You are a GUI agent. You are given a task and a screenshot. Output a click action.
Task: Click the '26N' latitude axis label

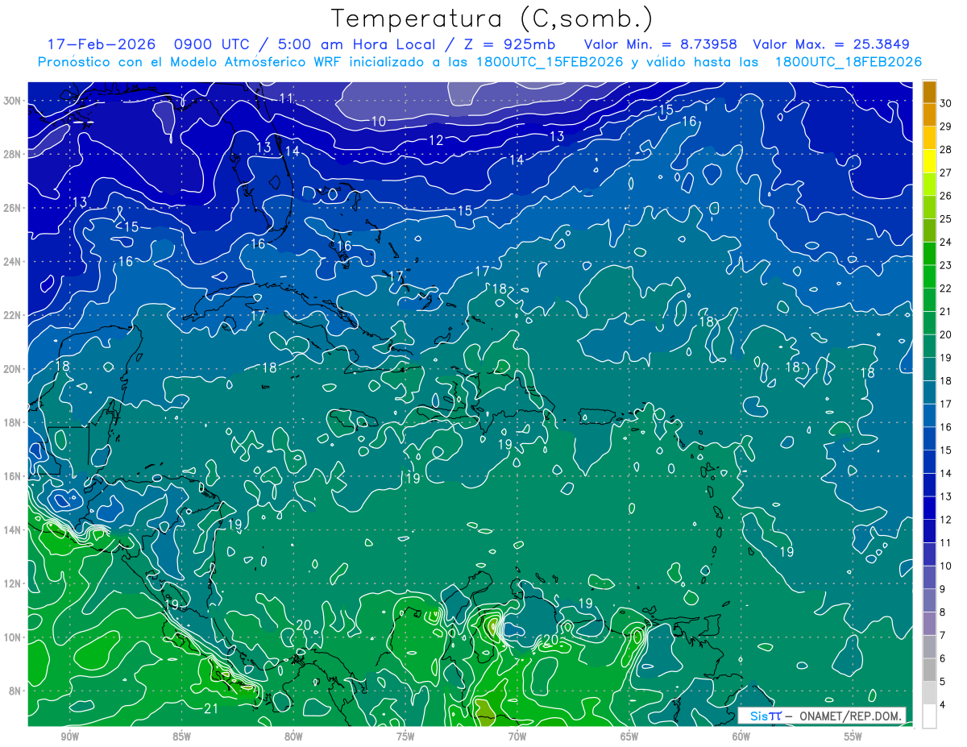click(x=13, y=208)
